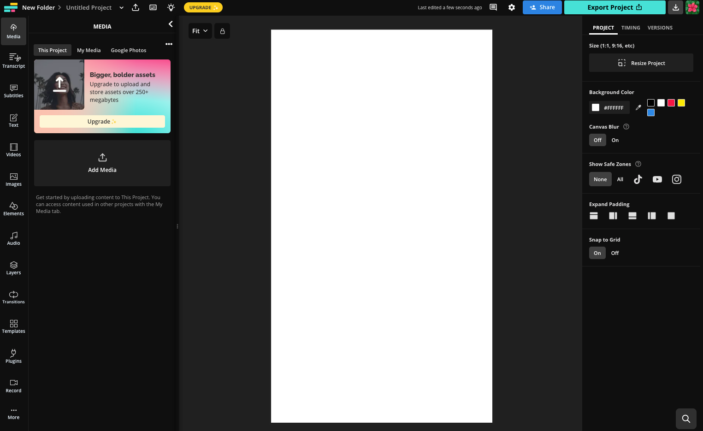Click Export Project button

pos(614,7)
